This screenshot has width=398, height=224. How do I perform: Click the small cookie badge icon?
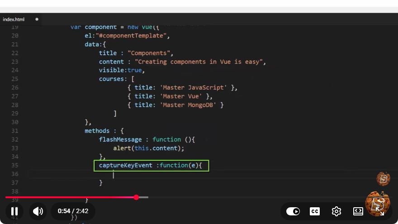[383, 179]
